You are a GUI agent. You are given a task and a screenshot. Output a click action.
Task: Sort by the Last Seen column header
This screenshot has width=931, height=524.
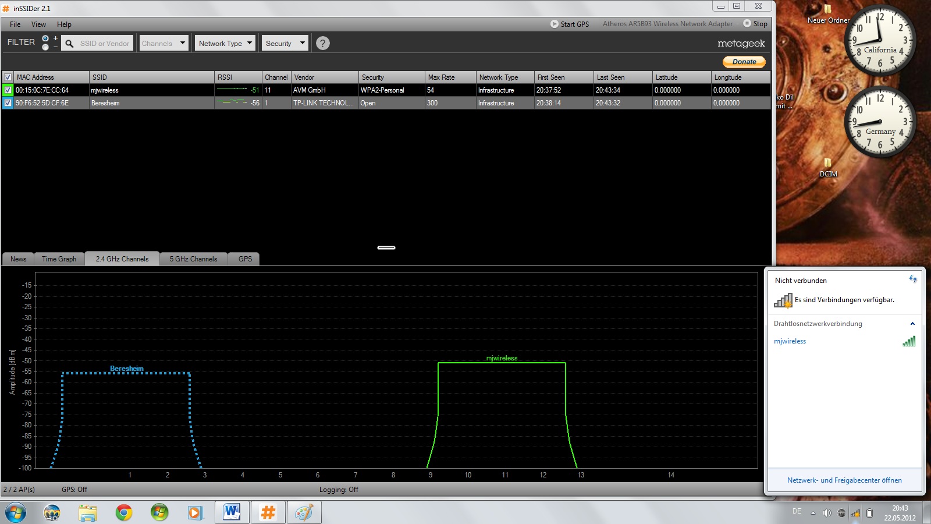623,77
